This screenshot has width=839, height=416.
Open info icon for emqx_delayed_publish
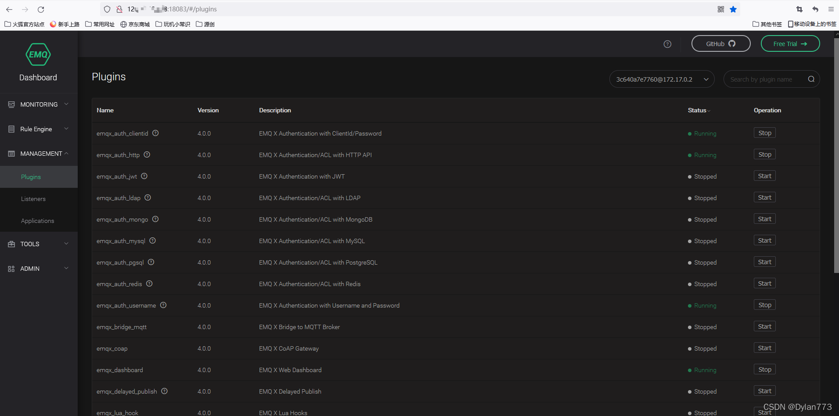click(164, 391)
